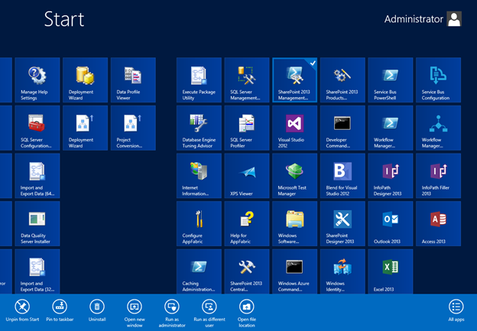The height and width of the screenshot is (331, 477).
Task: Open SharePoint 2013 Products tile
Action: [x=342, y=80]
